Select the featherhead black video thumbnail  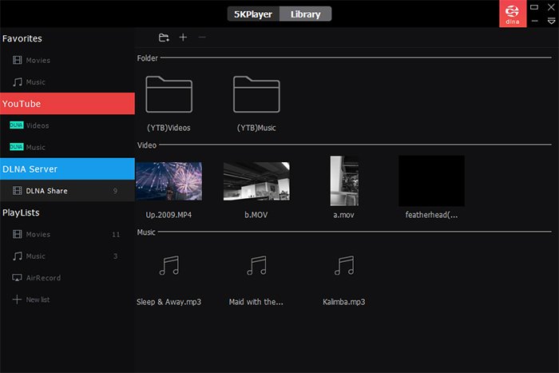click(431, 181)
